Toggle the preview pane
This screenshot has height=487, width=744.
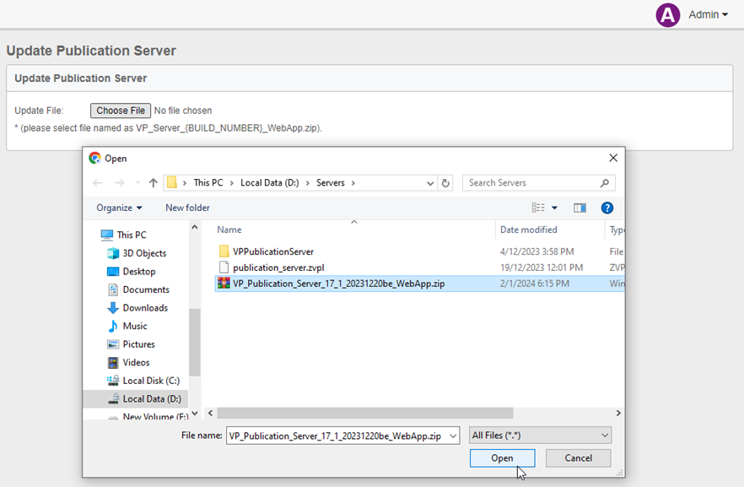coord(580,208)
